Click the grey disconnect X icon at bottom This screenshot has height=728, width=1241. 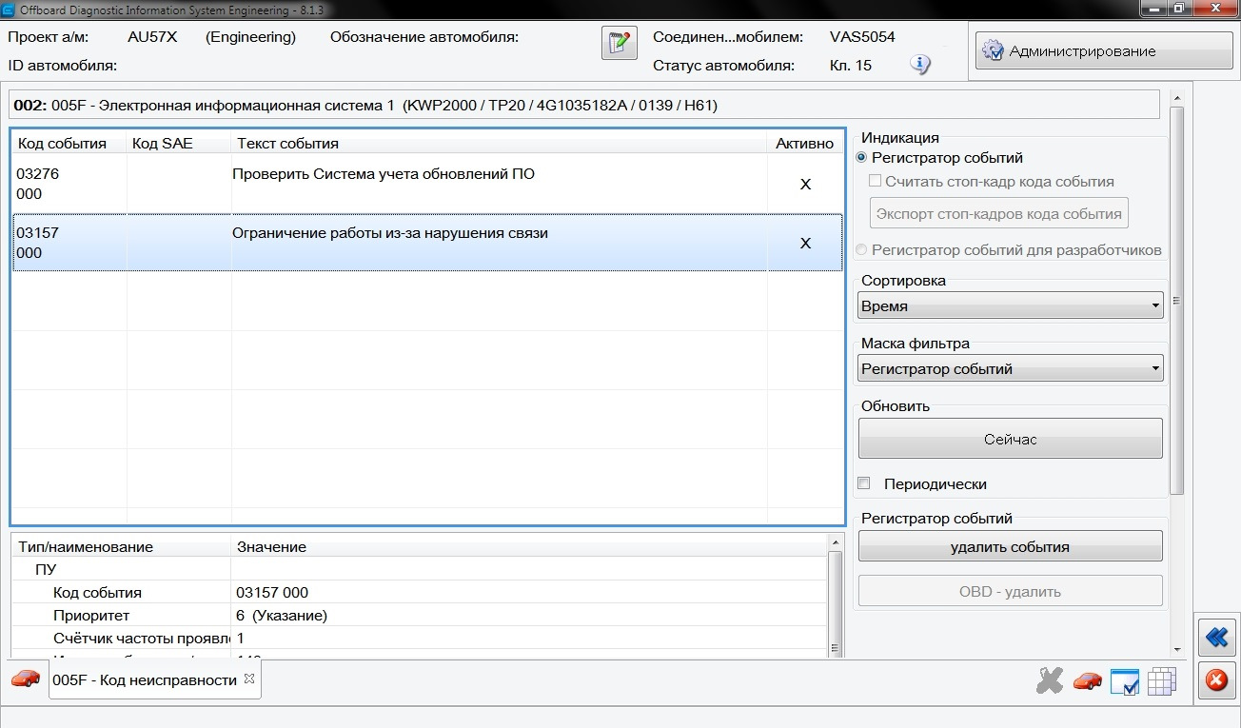(x=1050, y=679)
